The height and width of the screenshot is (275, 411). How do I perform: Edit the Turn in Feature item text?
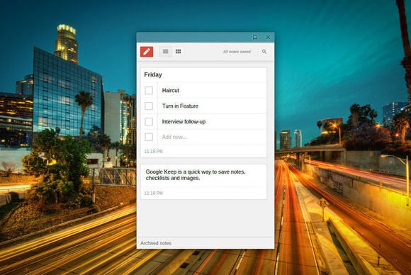180,106
